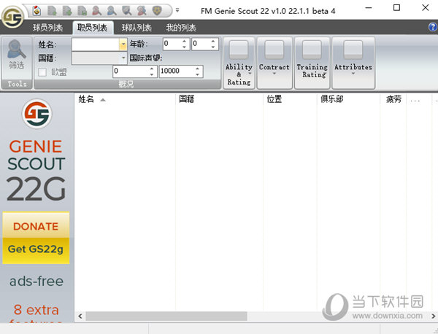Screen dimensions: 438x334
Task: Click the horizontal scrollbar left arrow
Action: pos(80,316)
